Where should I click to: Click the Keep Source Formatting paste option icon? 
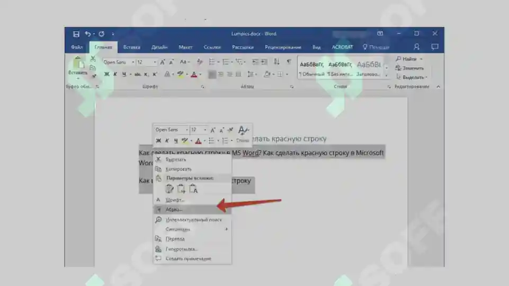pos(169,189)
